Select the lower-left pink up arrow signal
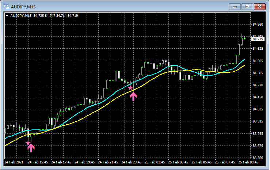The width and height of the screenshot is (270, 170). pyautogui.click(x=31, y=148)
